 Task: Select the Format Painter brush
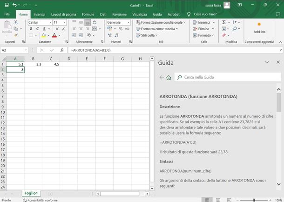[16, 35]
